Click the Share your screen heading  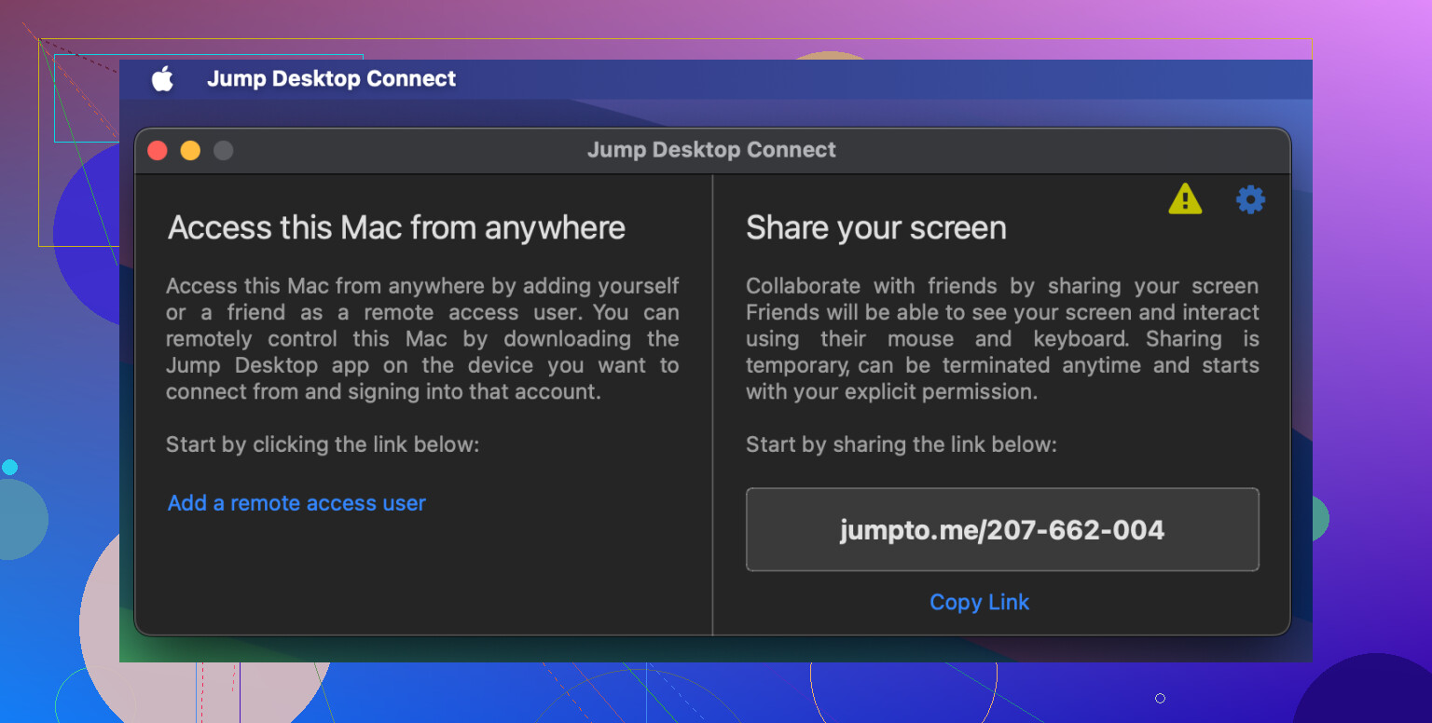click(875, 228)
